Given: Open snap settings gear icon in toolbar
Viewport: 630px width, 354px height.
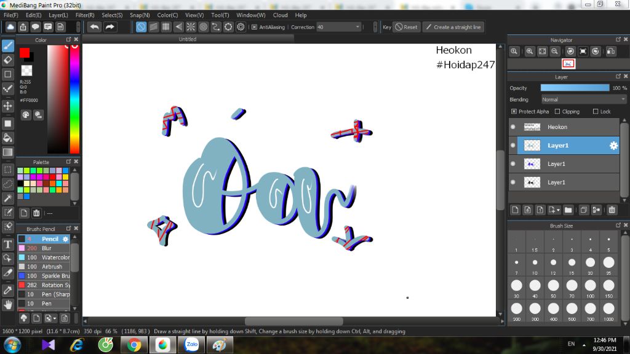Looking at the screenshot, I should pyautogui.click(x=241, y=27).
